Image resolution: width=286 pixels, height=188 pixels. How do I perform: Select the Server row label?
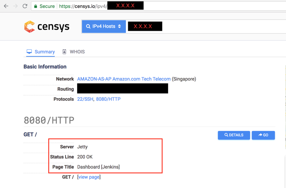pos(67,147)
